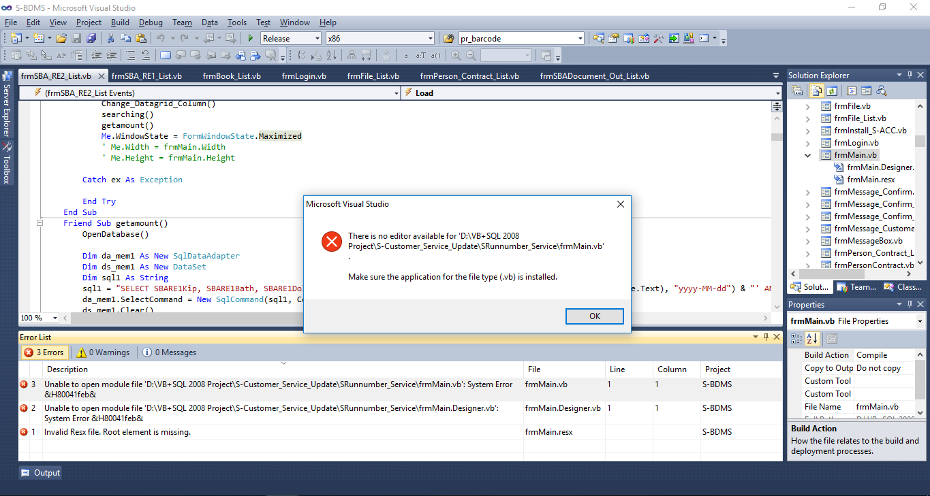Expand the frmLogin.vb tree node

808,143
